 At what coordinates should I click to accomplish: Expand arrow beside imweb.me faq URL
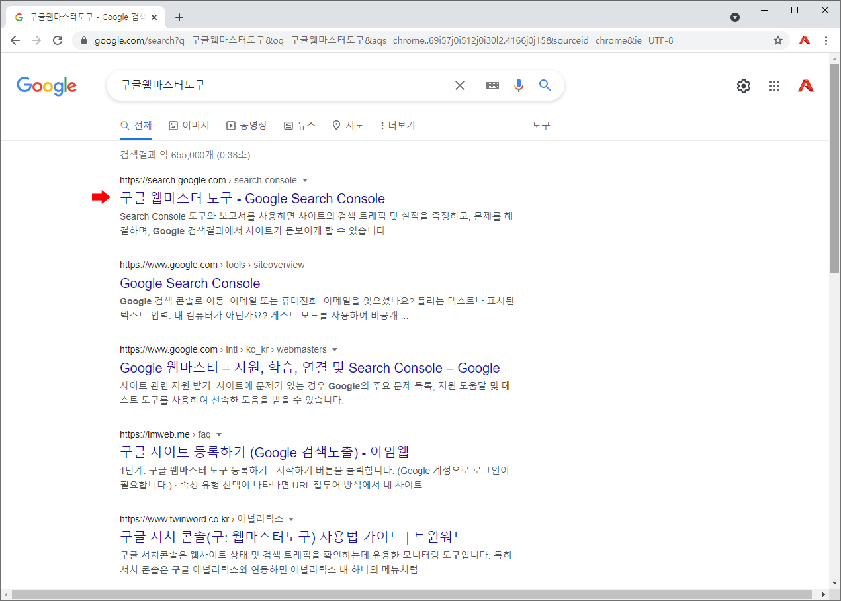(x=219, y=434)
